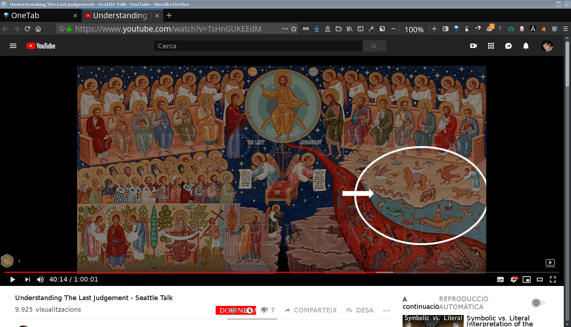Go to the browser home page
Screen dimensions: 571x327
38,29
